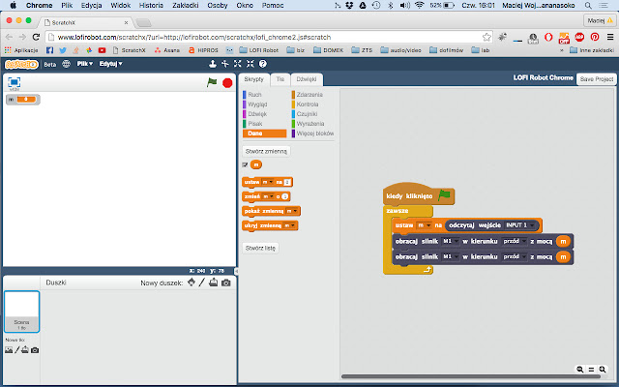Click the Stwórz zmienną button

pyautogui.click(x=266, y=151)
